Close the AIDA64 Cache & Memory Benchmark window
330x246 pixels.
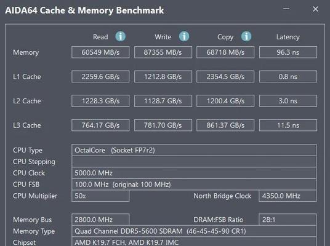[x=315, y=9]
